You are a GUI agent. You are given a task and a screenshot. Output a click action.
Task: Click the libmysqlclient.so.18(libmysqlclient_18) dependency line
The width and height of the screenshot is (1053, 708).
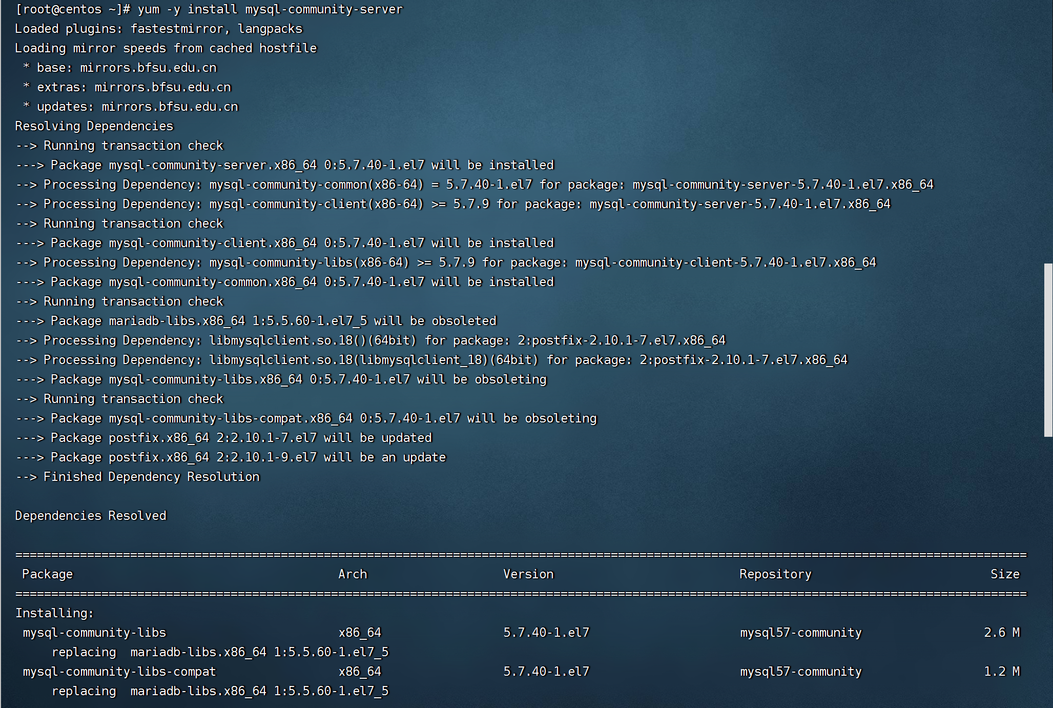(432, 360)
